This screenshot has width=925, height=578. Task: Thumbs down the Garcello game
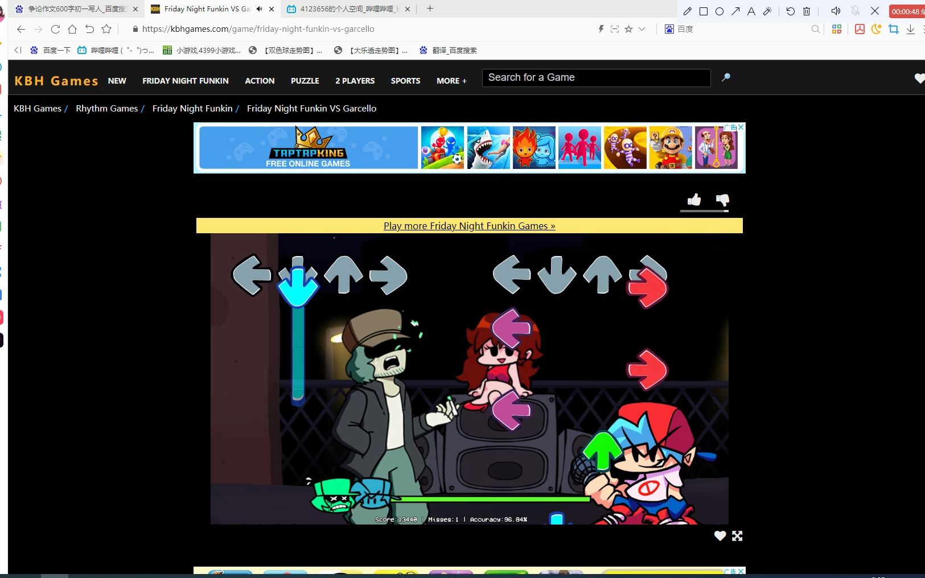722,200
